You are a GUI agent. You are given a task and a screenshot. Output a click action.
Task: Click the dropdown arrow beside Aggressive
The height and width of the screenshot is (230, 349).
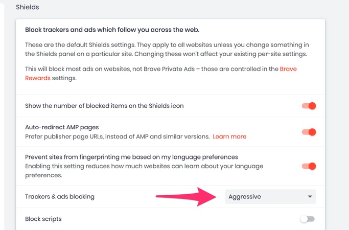point(310,197)
